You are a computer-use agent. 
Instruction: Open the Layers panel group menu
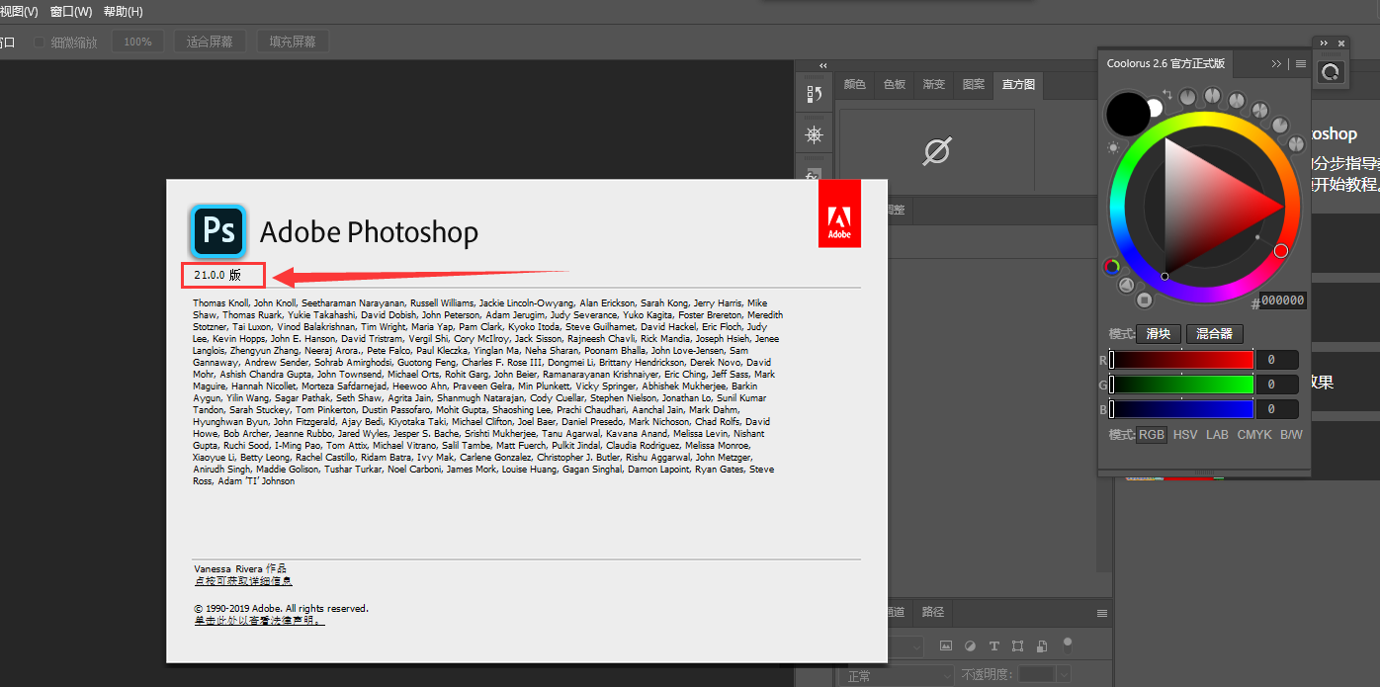(1102, 613)
